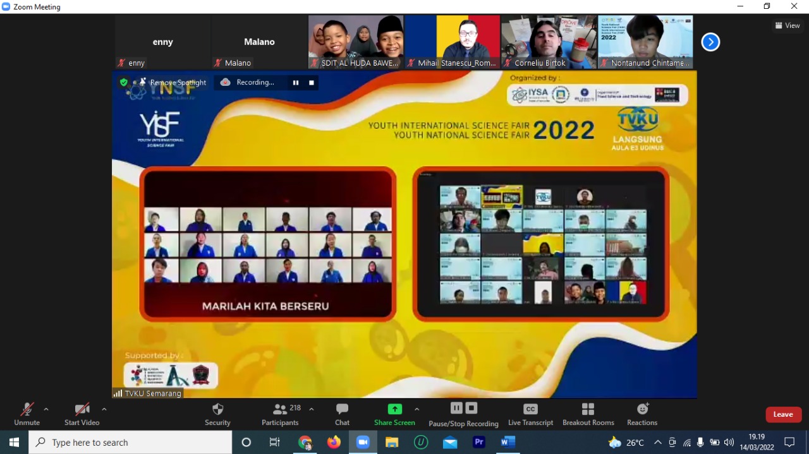Unmute the microphone

27,414
